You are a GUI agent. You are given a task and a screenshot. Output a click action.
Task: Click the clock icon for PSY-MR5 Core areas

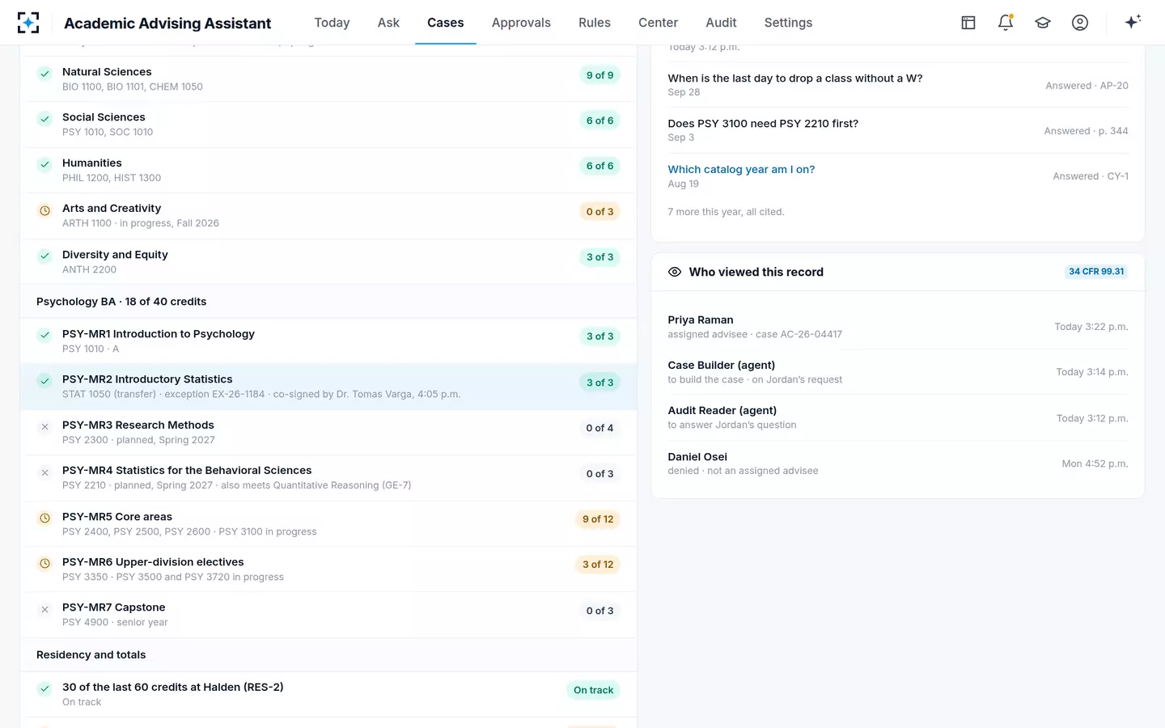coord(45,518)
